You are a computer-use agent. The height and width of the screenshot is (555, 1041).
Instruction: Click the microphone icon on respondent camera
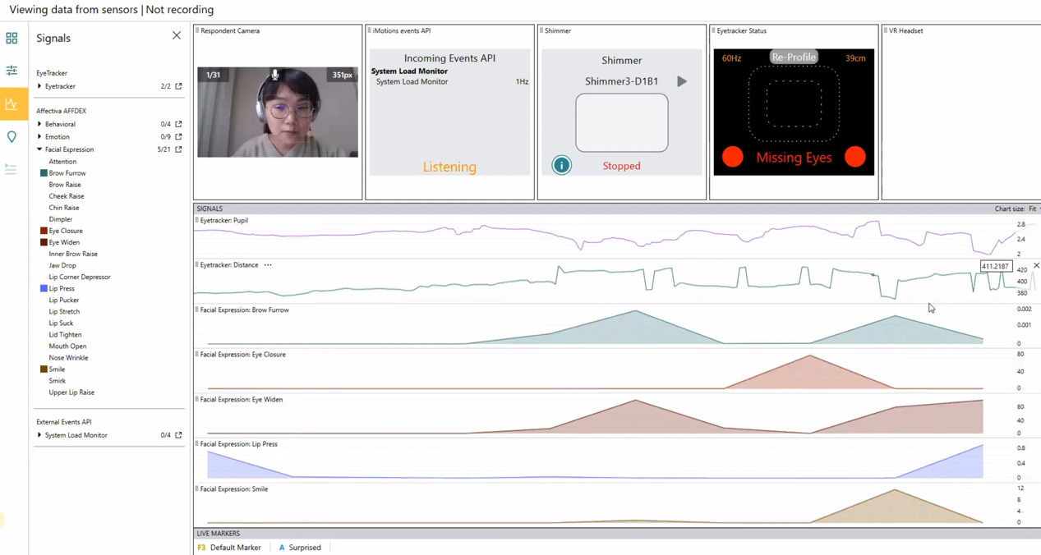point(275,75)
